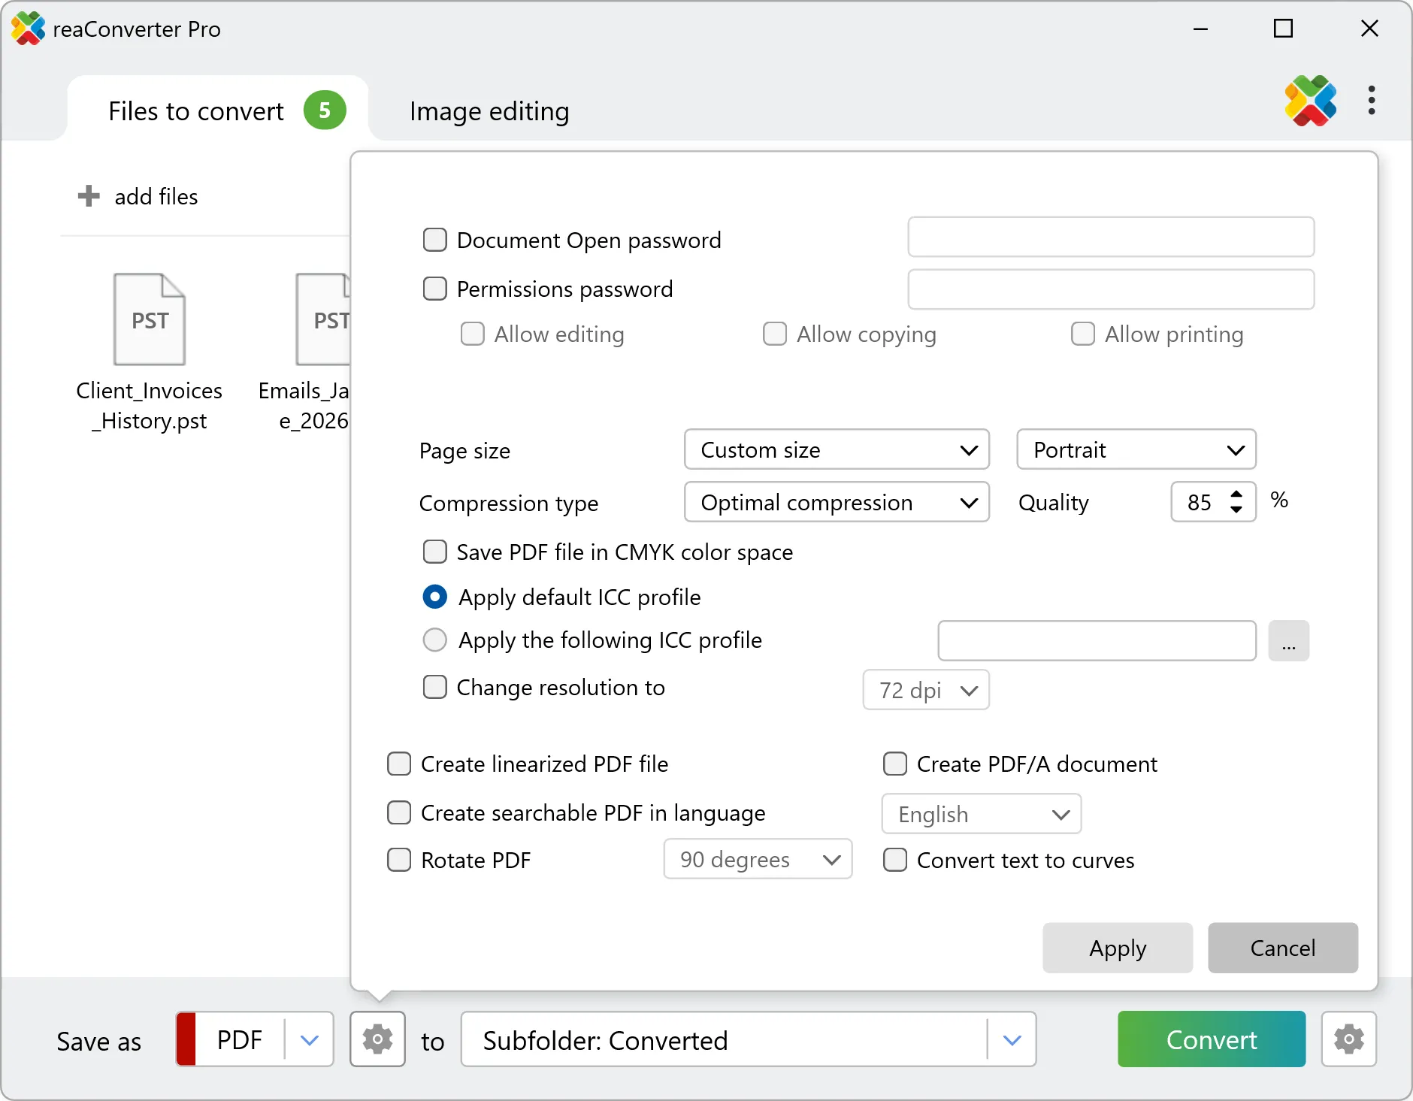This screenshot has height=1101, width=1413.
Task: Check Allow copying
Action: pos(774,334)
